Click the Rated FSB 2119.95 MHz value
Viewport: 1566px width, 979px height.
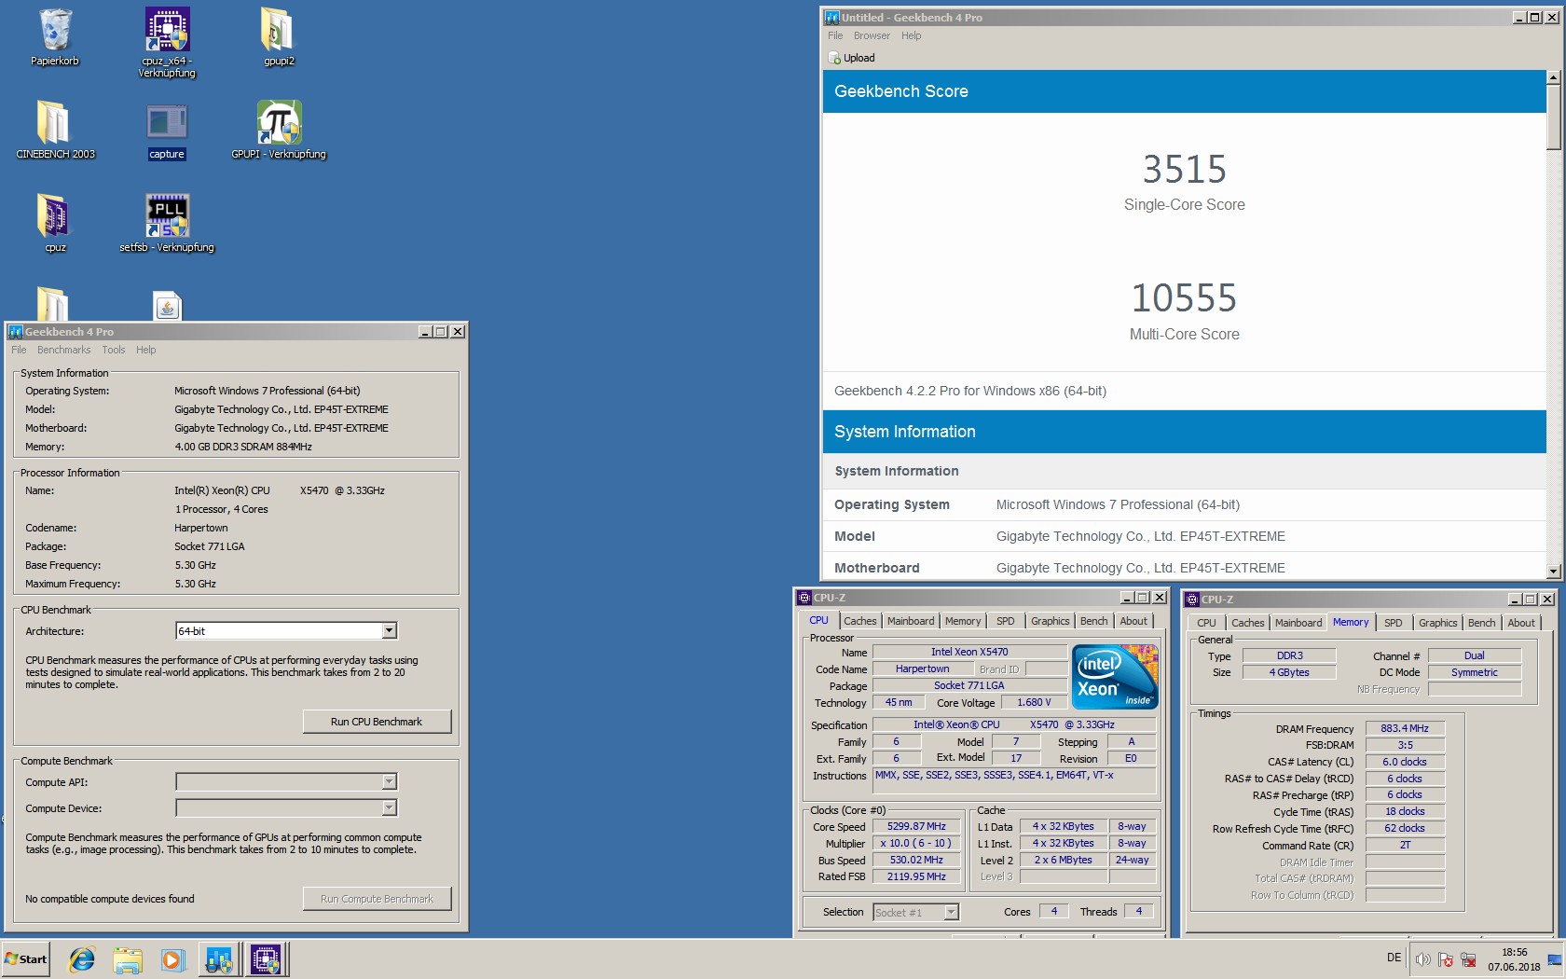[916, 877]
